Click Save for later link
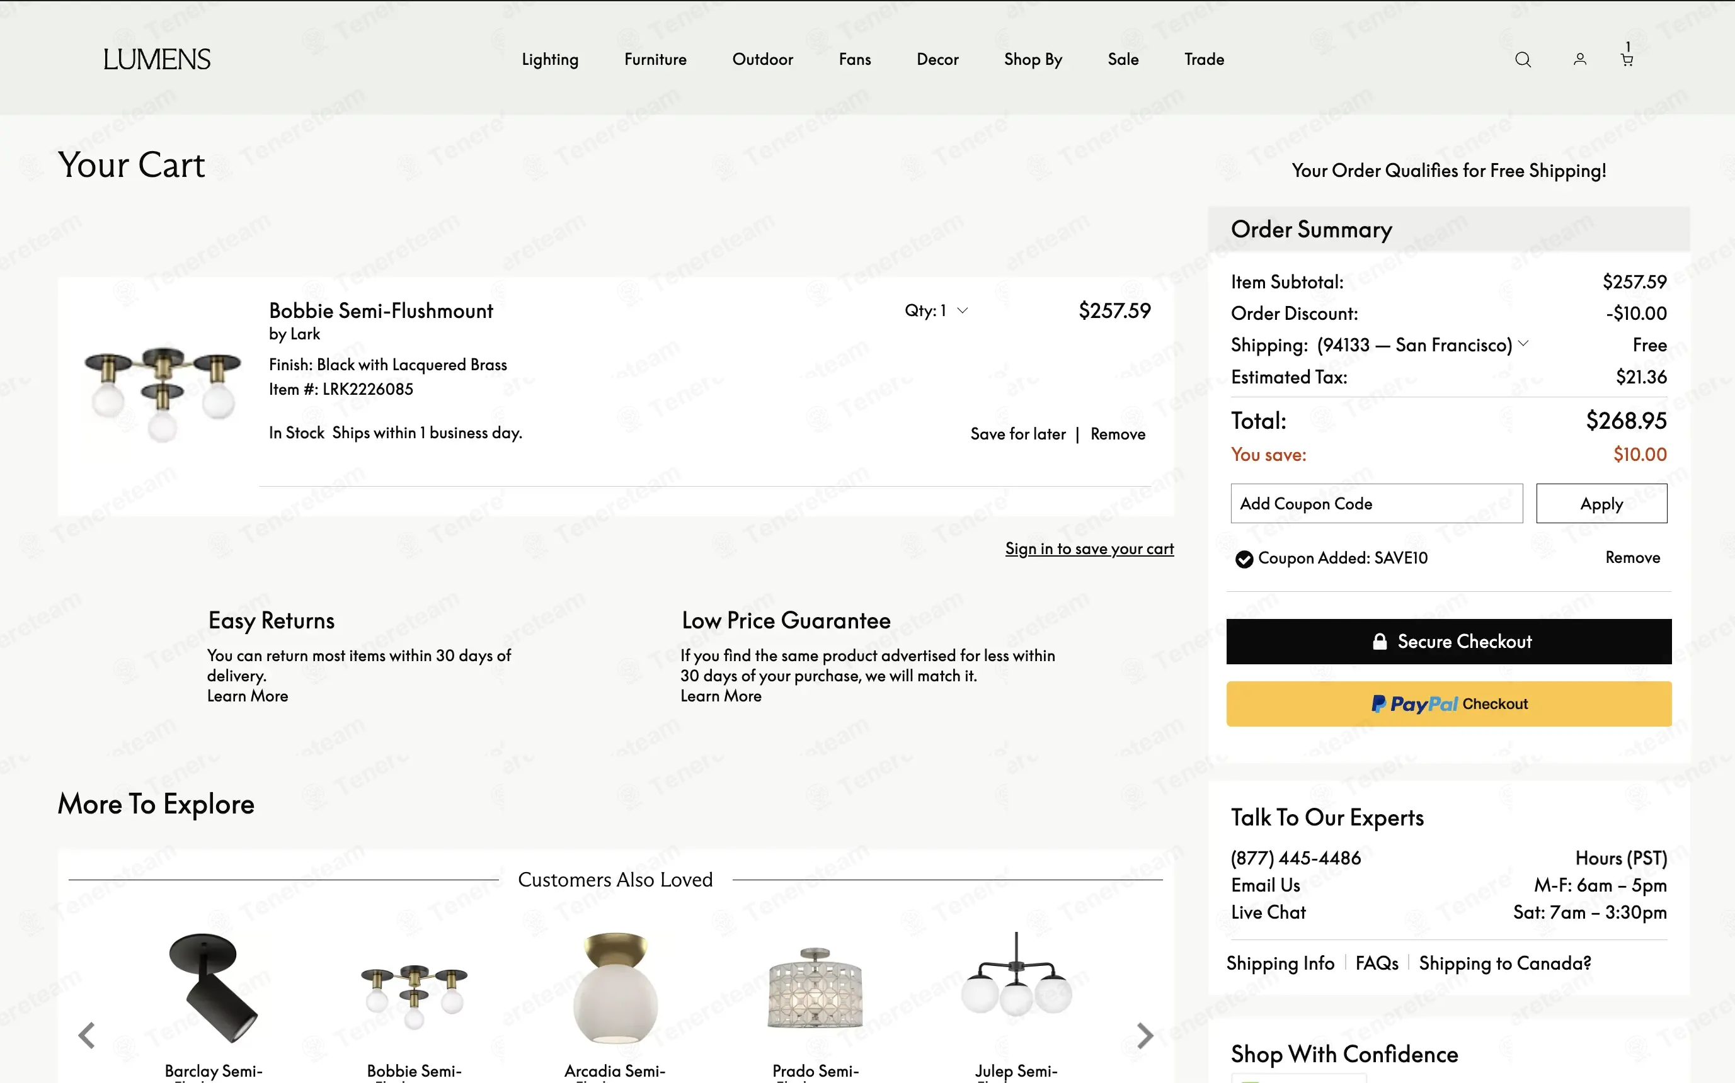 coord(1017,434)
